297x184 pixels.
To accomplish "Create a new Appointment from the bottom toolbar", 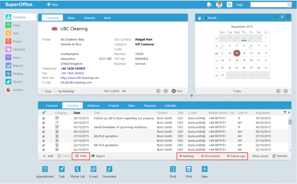I will coord(45,172).
